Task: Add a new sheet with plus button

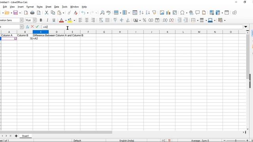Action: tap(16, 136)
